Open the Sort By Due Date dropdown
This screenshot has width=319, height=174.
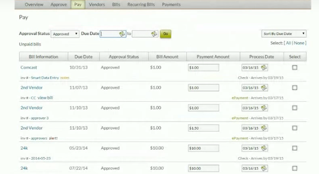(283, 34)
